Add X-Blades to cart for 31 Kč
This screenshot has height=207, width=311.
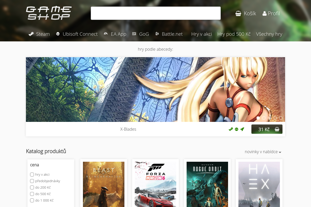[267, 129]
